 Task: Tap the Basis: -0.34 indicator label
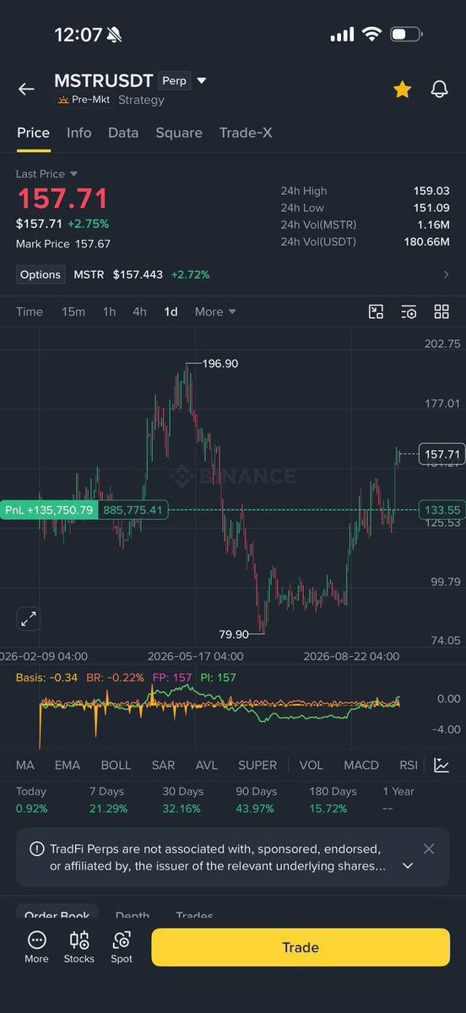coord(46,677)
